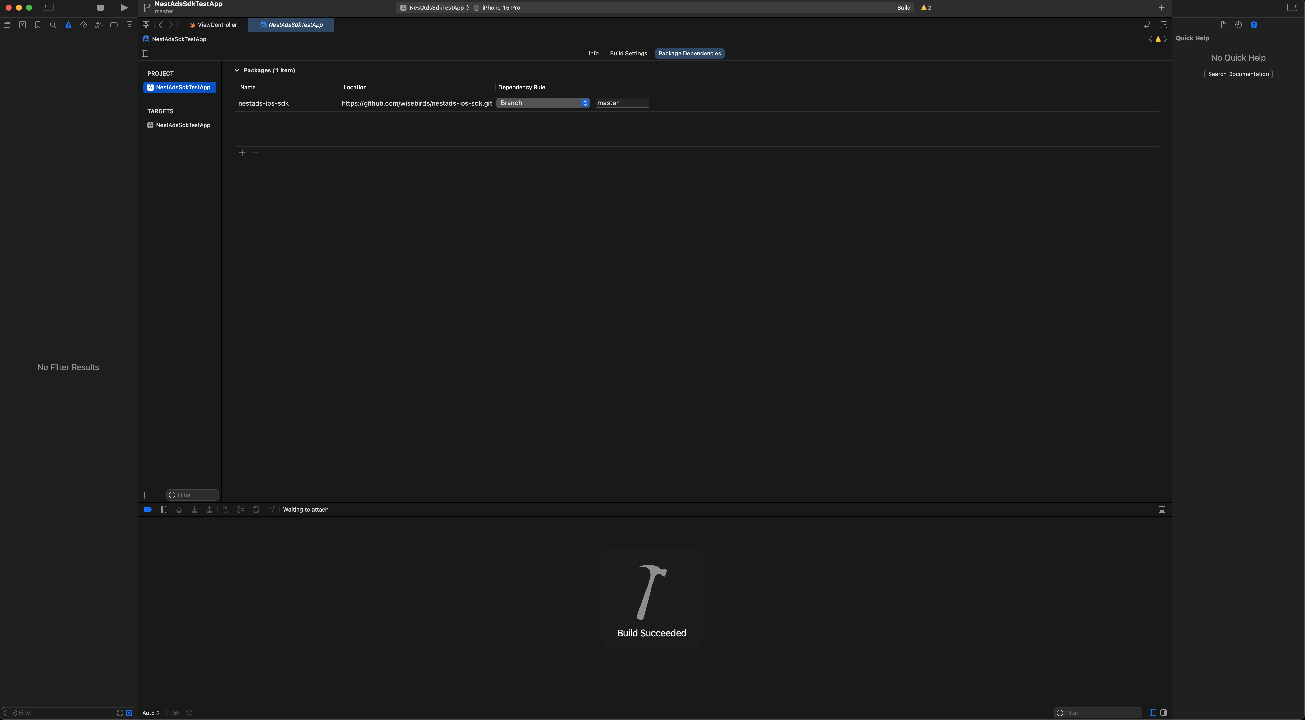Screen dimensions: 1305x720
Task: Collapse the Packages section disclosure
Action: pos(236,70)
